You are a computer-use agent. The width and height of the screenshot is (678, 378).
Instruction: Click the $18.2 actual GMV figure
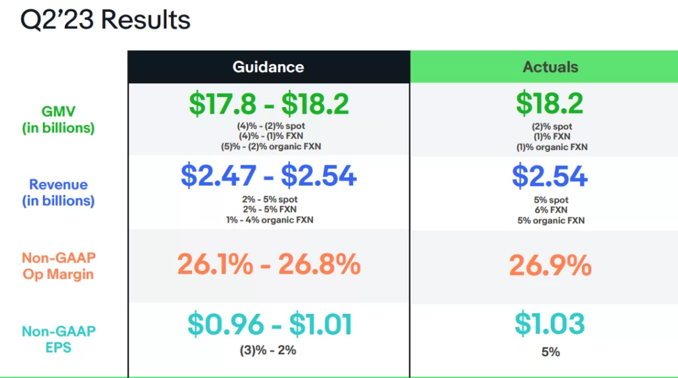tap(550, 104)
